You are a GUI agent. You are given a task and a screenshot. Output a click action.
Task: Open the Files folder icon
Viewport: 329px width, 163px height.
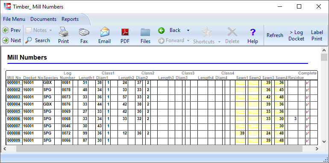point(145,32)
